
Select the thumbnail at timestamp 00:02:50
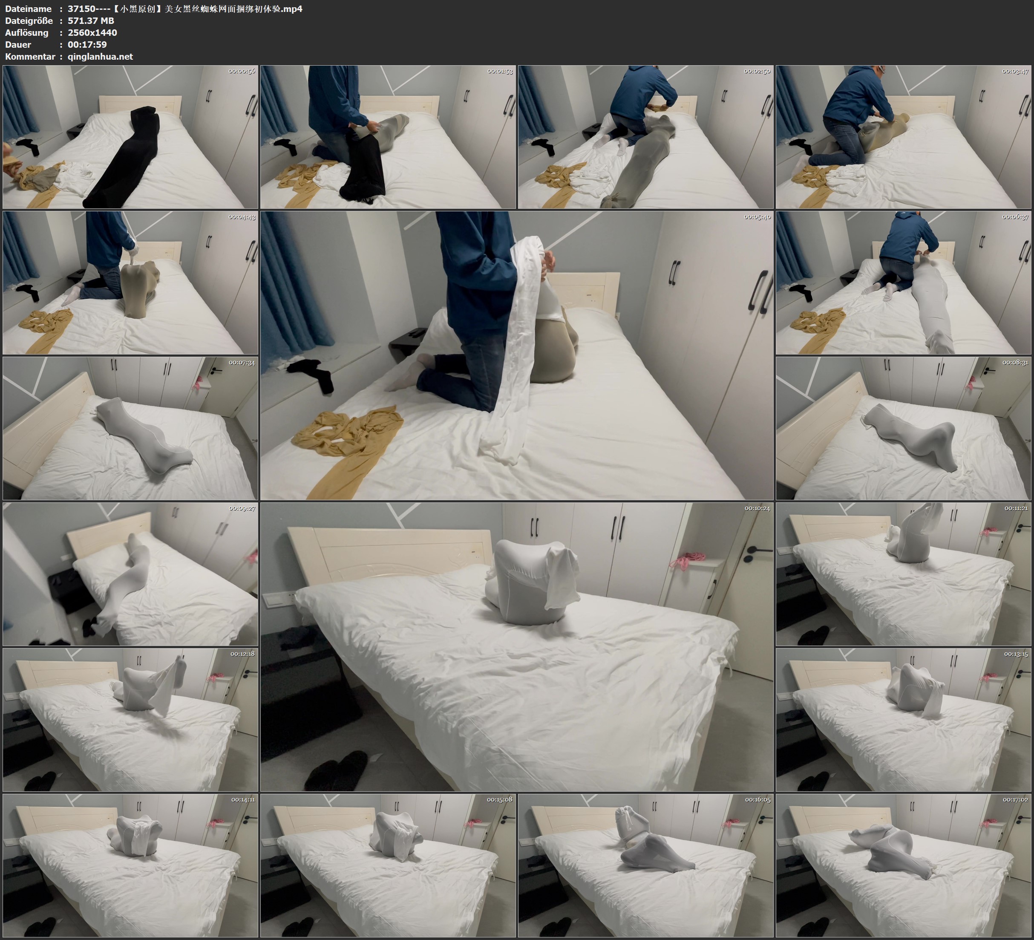point(645,137)
